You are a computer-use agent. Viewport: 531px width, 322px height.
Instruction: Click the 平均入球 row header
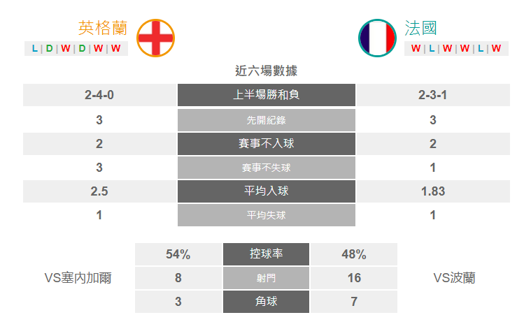(267, 191)
